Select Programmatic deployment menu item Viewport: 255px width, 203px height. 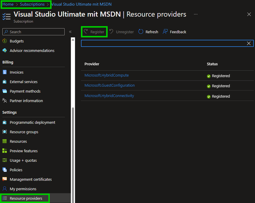(32, 122)
